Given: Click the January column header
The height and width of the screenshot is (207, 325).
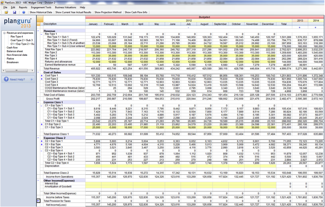Looking at the screenshot, I should coord(93,24).
